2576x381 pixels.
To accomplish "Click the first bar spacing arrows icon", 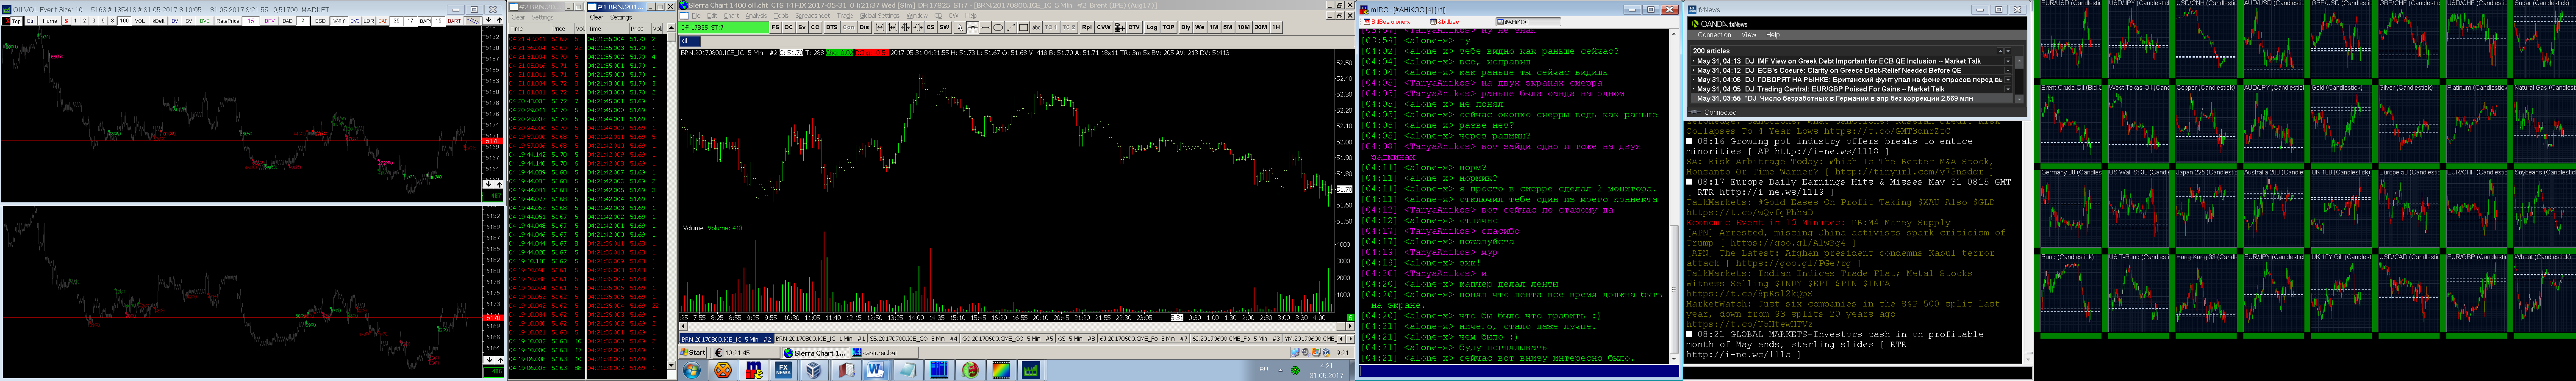I will click(x=880, y=27).
